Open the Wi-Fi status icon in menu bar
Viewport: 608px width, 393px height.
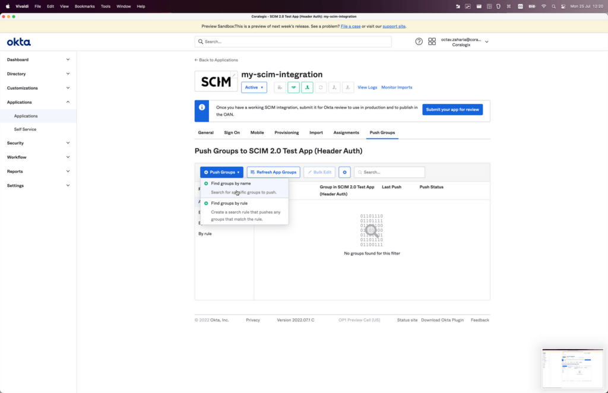(544, 6)
